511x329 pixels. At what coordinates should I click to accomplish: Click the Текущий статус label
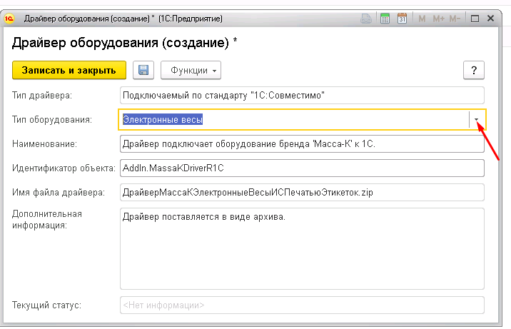pos(46,305)
